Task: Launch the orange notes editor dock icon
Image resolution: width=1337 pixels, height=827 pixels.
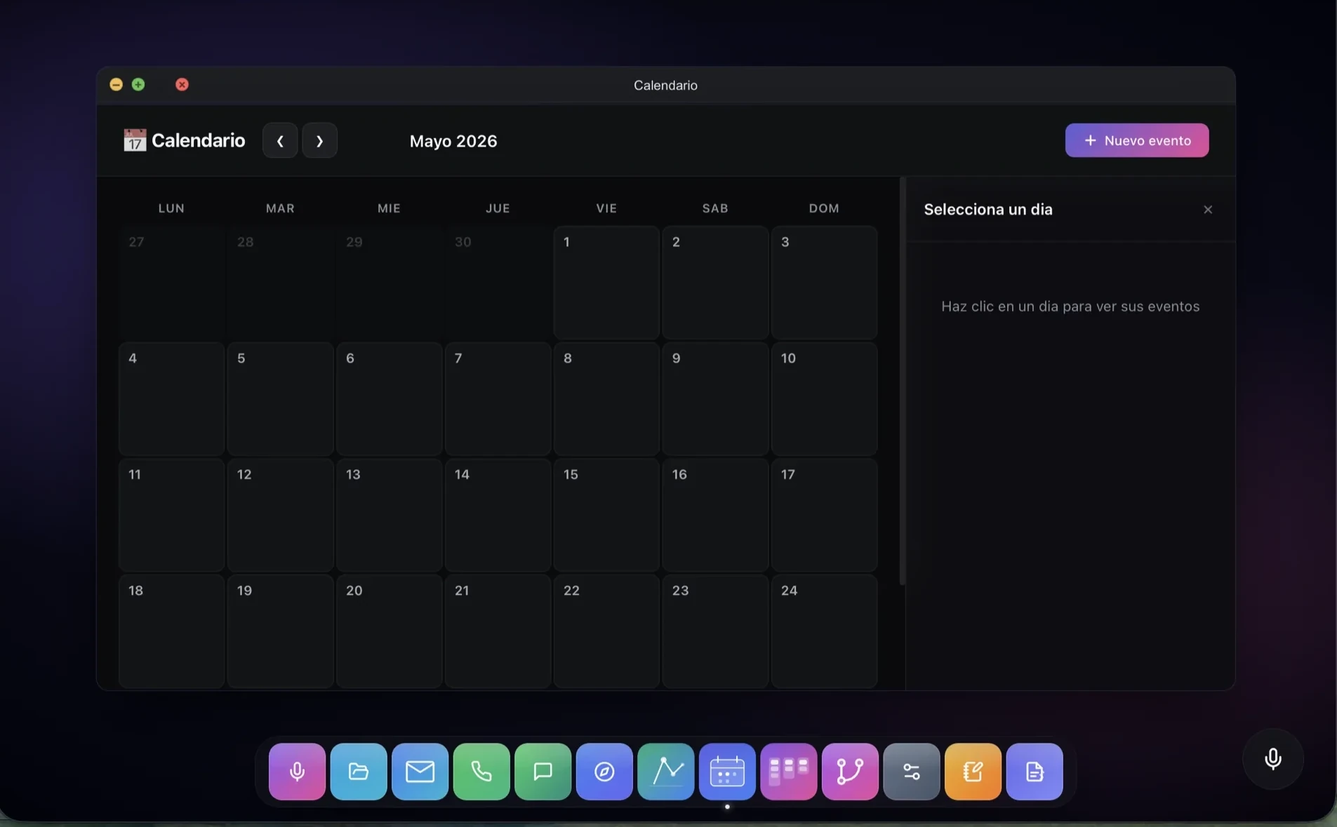Action: click(x=973, y=772)
